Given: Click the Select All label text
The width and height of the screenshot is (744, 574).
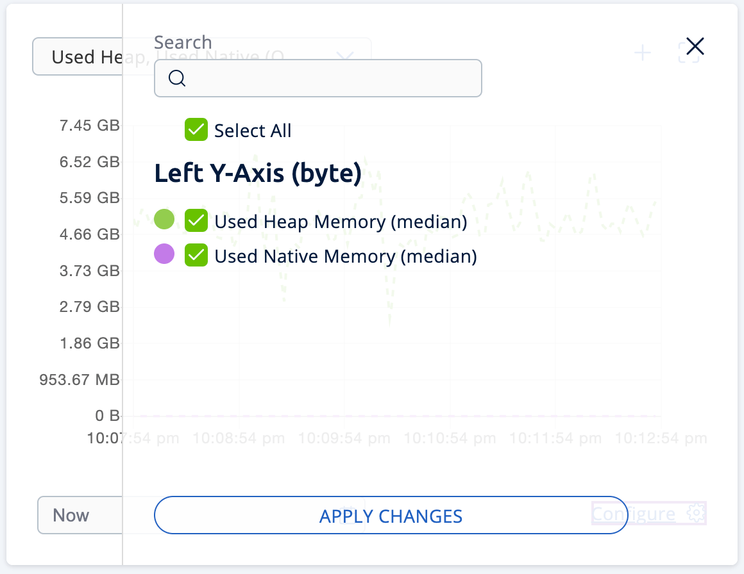Looking at the screenshot, I should (253, 131).
